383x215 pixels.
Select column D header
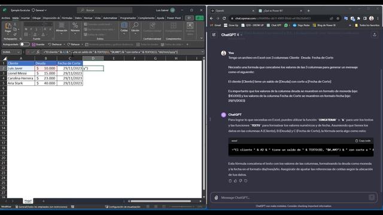(93, 59)
